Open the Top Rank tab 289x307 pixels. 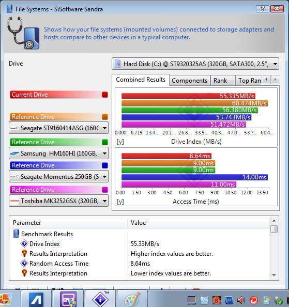(249, 81)
